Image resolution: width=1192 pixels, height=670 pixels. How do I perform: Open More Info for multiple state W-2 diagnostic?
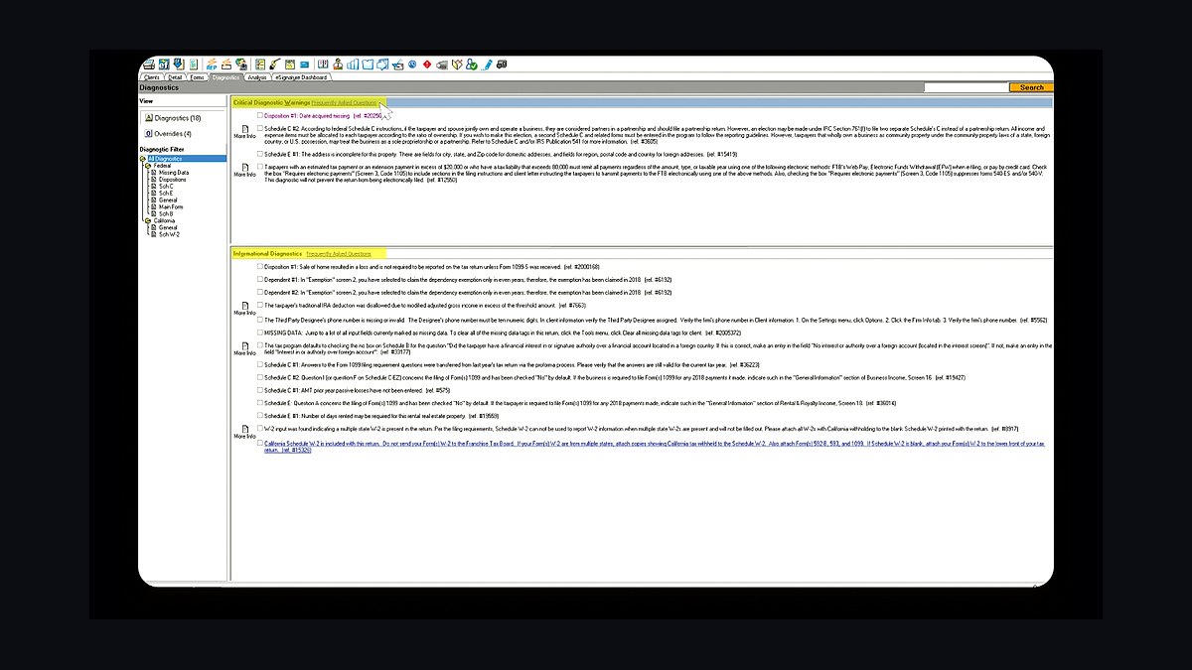[x=244, y=432]
